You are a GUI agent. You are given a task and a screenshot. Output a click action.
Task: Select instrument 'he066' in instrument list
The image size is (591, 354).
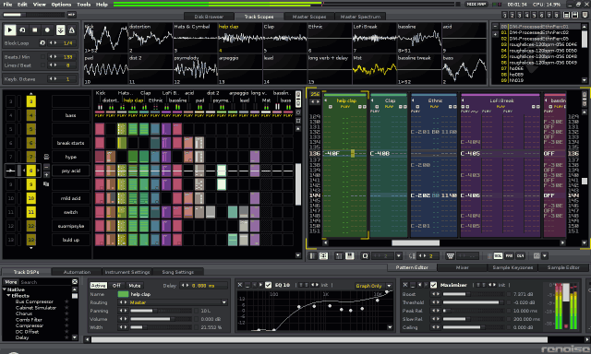(x=516, y=68)
